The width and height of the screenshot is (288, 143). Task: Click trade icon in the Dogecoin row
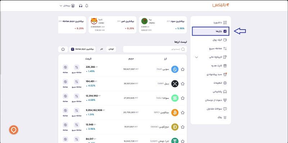click(x=65, y=125)
